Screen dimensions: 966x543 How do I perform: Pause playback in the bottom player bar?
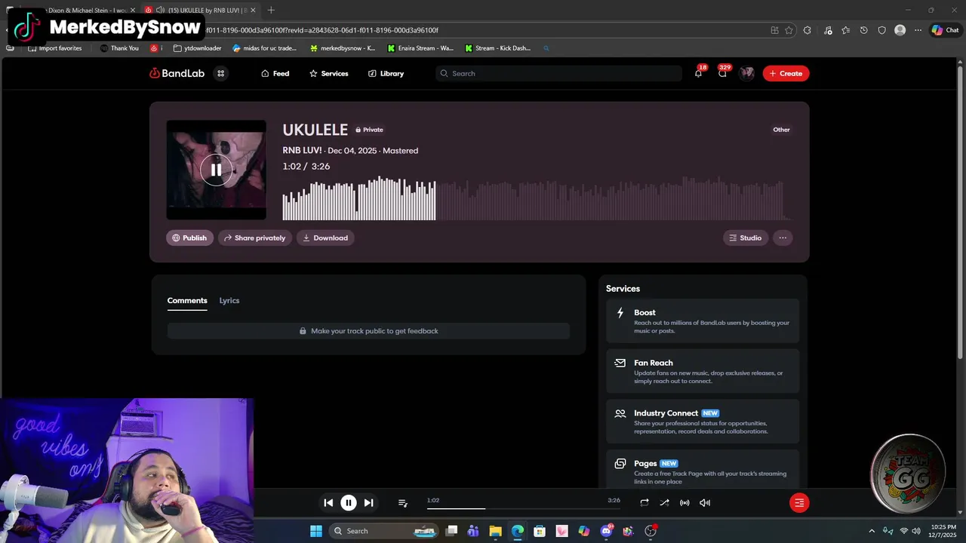[349, 502]
